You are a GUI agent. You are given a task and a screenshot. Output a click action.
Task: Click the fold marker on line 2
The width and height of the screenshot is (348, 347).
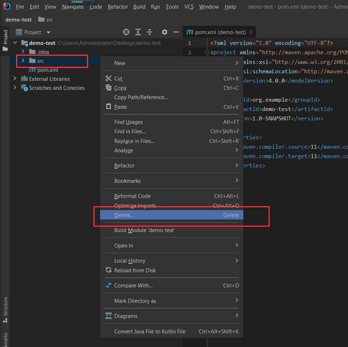click(207, 53)
